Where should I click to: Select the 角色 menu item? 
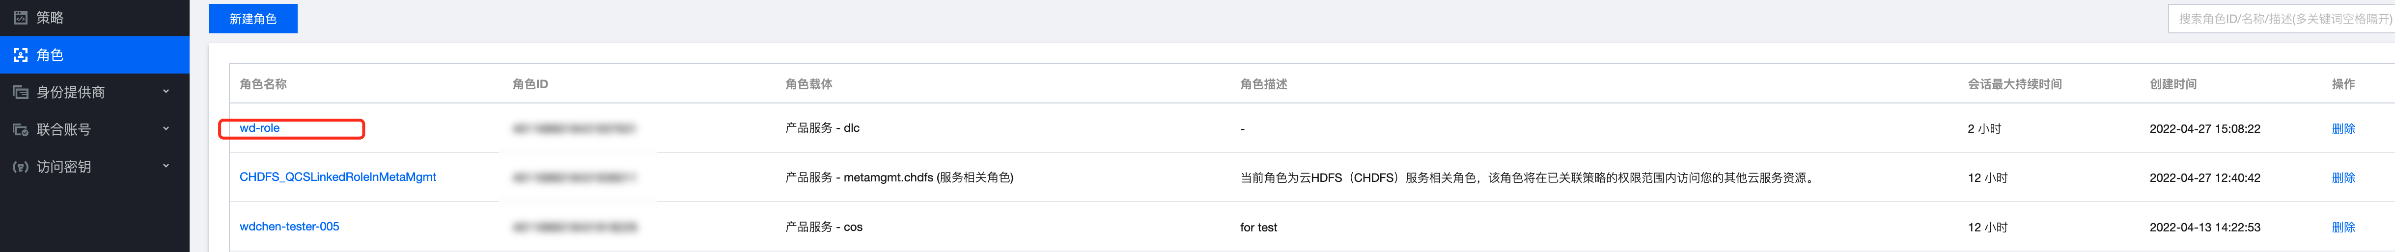pyautogui.click(x=50, y=55)
